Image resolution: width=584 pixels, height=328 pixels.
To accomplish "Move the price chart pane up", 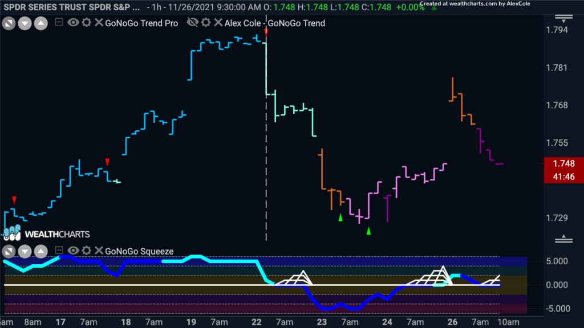I will (41, 23).
